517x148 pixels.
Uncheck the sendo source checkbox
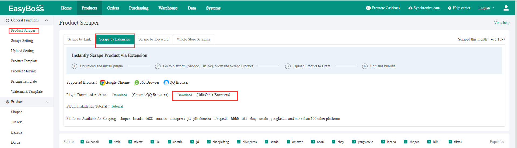[267, 142]
